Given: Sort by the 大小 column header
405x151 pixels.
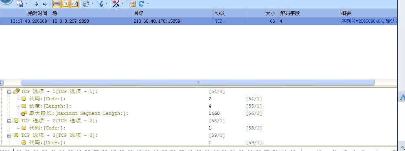Looking at the screenshot, I should pyautogui.click(x=261, y=13).
